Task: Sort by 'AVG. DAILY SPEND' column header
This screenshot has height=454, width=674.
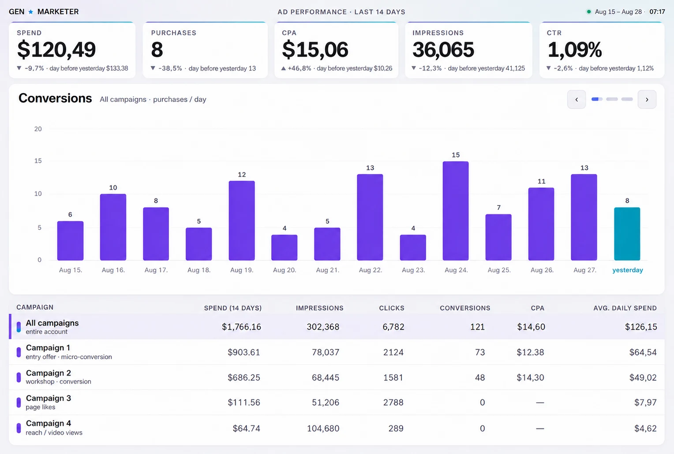Action: (x=625, y=308)
